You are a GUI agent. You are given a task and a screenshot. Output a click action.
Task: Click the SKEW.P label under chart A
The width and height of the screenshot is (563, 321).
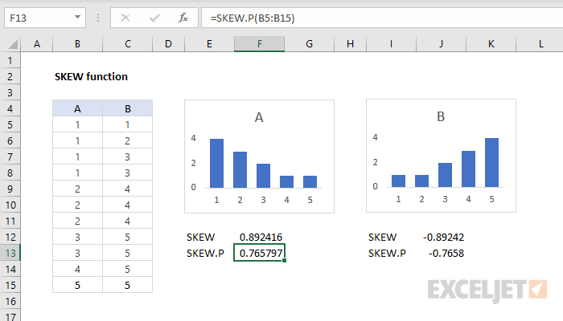point(205,254)
